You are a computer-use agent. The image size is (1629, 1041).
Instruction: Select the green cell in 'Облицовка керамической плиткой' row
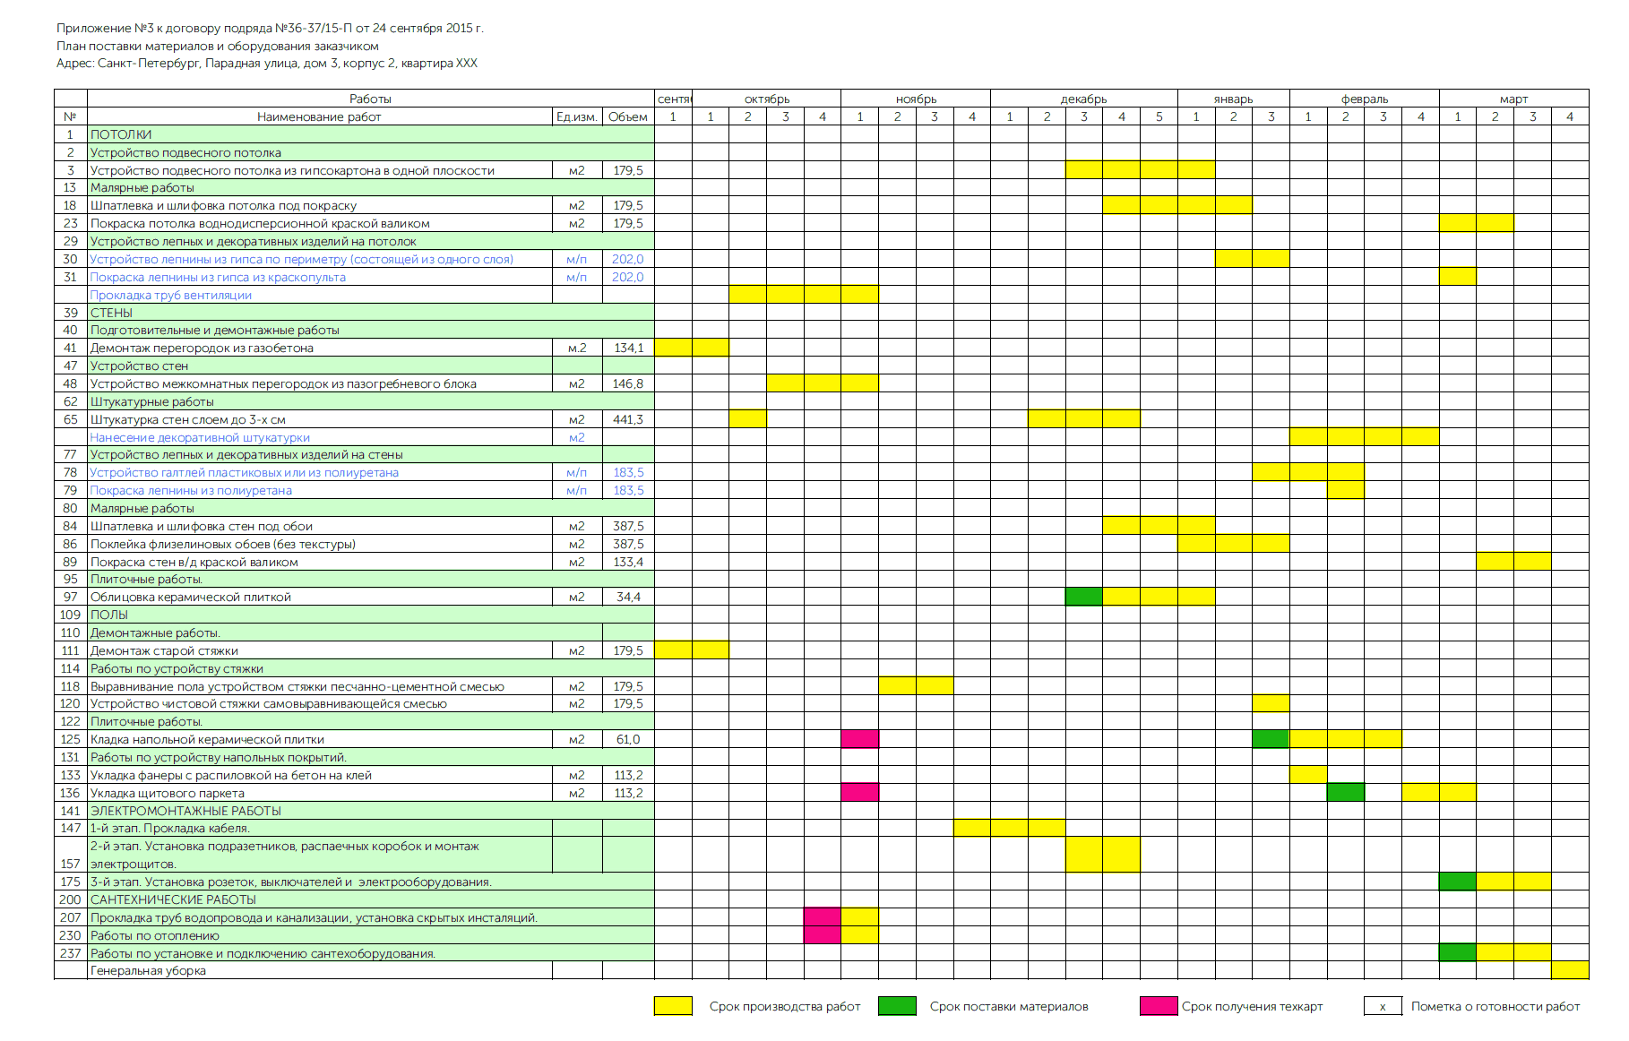point(1084,597)
